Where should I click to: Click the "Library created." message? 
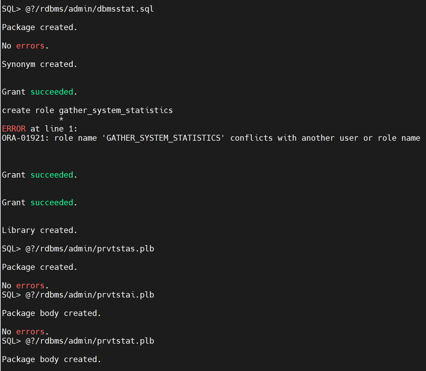click(x=39, y=230)
